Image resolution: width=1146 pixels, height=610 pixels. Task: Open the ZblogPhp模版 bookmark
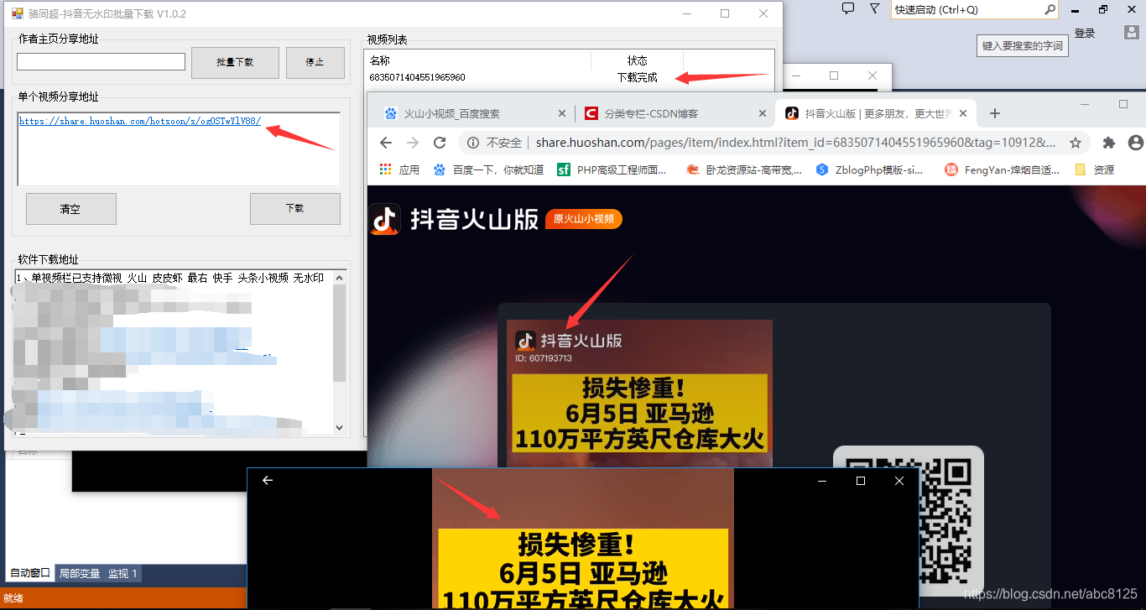(870, 169)
